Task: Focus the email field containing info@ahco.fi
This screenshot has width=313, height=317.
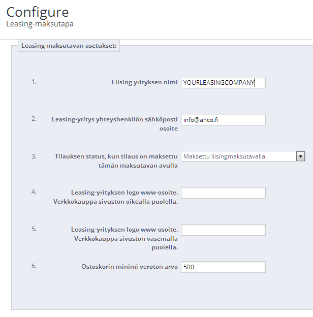Action: 223,120
